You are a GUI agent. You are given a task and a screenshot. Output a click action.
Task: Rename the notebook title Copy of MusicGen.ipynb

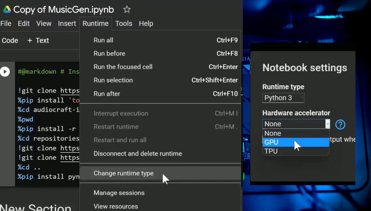tap(64, 10)
